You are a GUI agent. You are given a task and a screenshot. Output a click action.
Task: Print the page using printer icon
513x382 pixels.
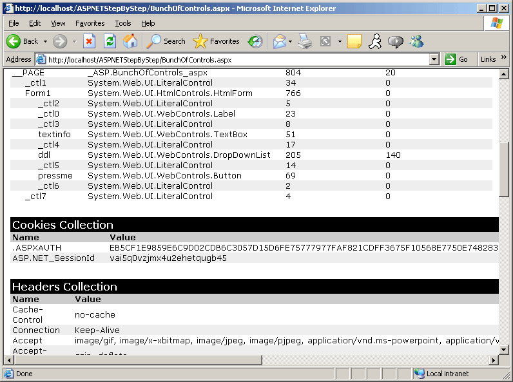coord(305,41)
